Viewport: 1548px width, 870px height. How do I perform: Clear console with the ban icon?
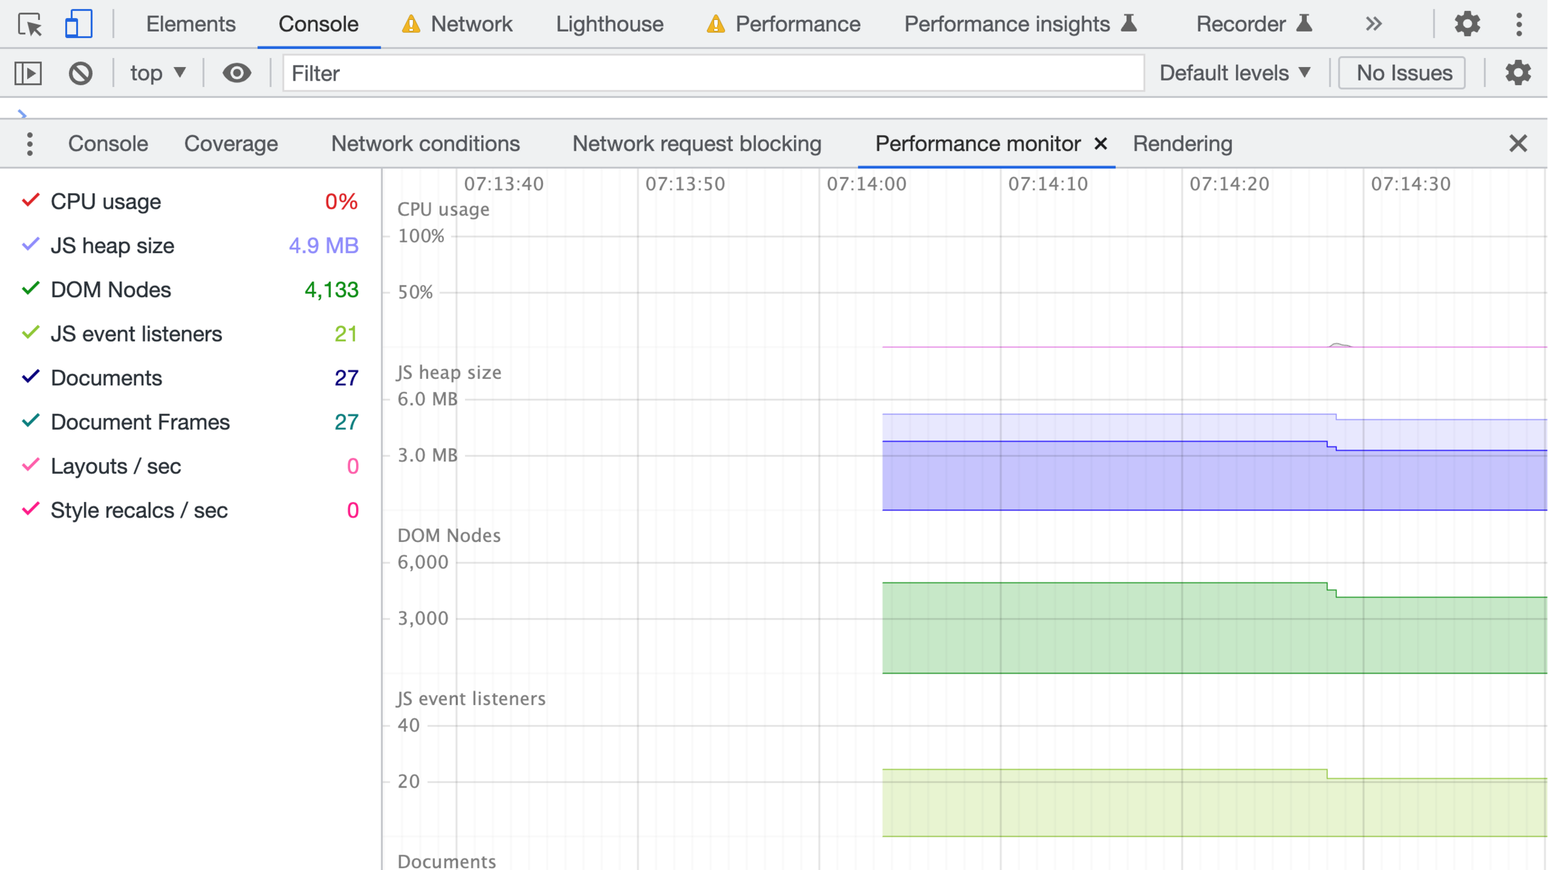pos(81,73)
